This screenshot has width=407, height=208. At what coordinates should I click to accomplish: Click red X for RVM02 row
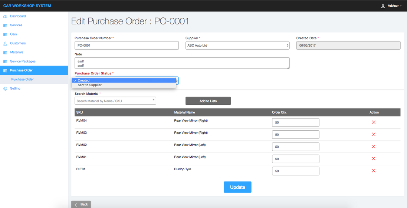pos(374,147)
